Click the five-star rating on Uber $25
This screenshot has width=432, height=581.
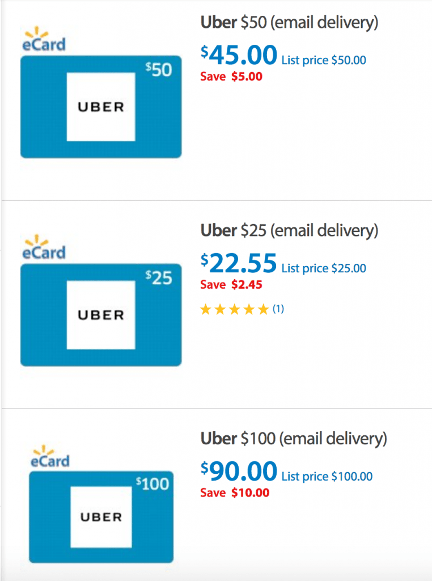click(234, 309)
